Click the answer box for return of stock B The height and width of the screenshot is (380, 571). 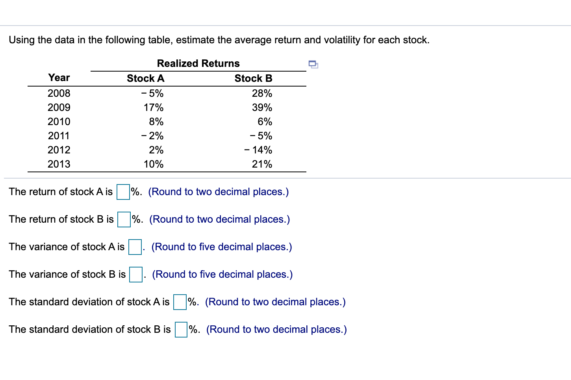[x=124, y=220]
